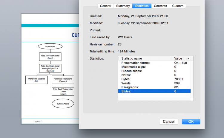Click the Cancel button
224x138 pixels.
(x=169, y=122)
